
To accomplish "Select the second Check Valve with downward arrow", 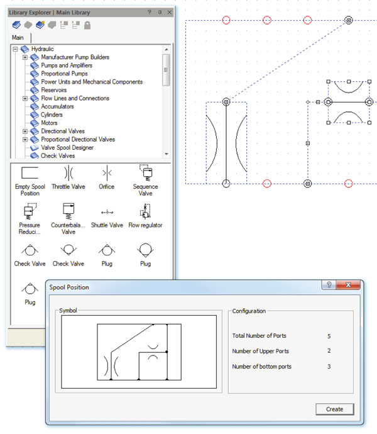I will click(x=68, y=255).
